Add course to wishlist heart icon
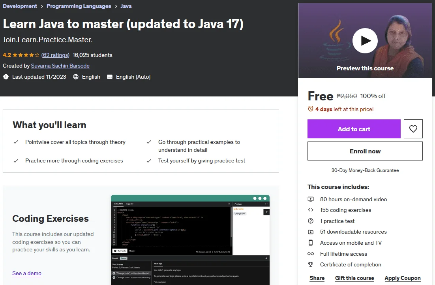Screen dimensions: 435x285 pyautogui.click(x=413, y=129)
